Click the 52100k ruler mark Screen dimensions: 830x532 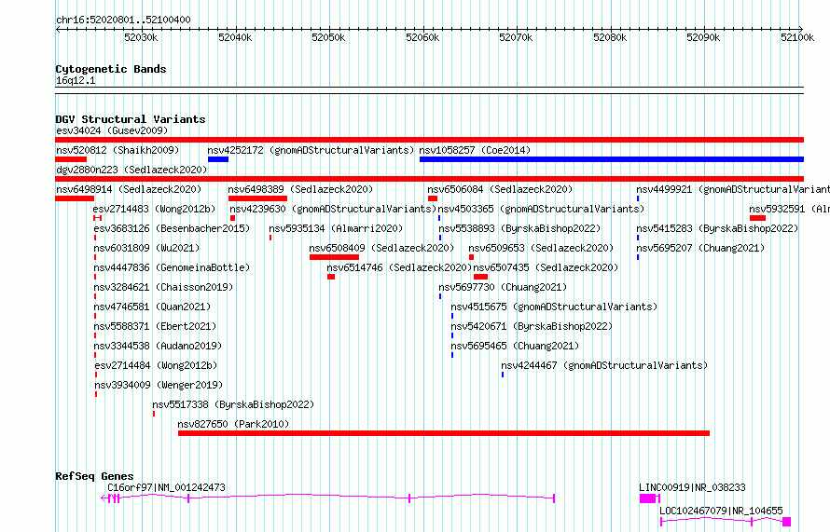[x=797, y=37]
